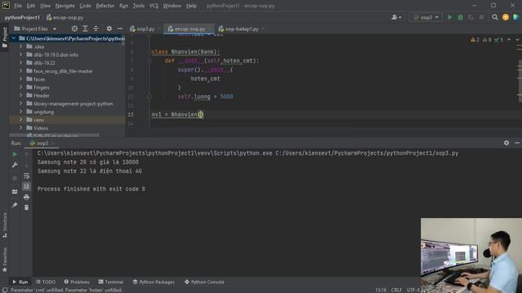Screen dimensions: 522x293
Task: Click the encap-oop.py breadcrumb in navigation bar
Action: 65,17
